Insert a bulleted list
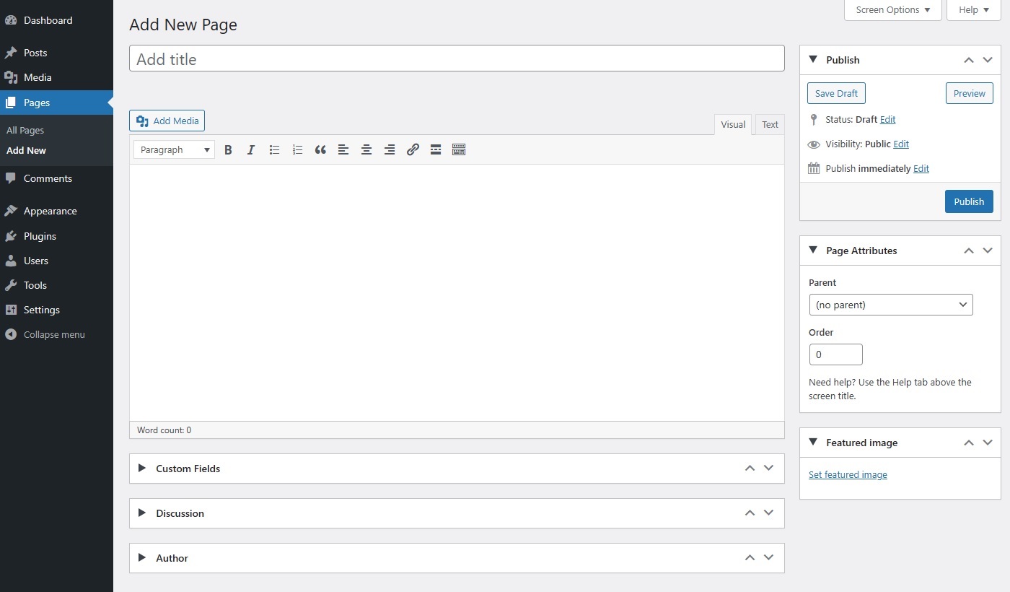The height and width of the screenshot is (592, 1010). pyautogui.click(x=274, y=149)
